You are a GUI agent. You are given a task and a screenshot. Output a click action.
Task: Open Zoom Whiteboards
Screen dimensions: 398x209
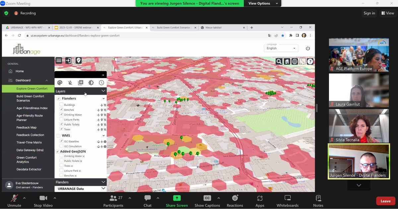(x=288, y=201)
